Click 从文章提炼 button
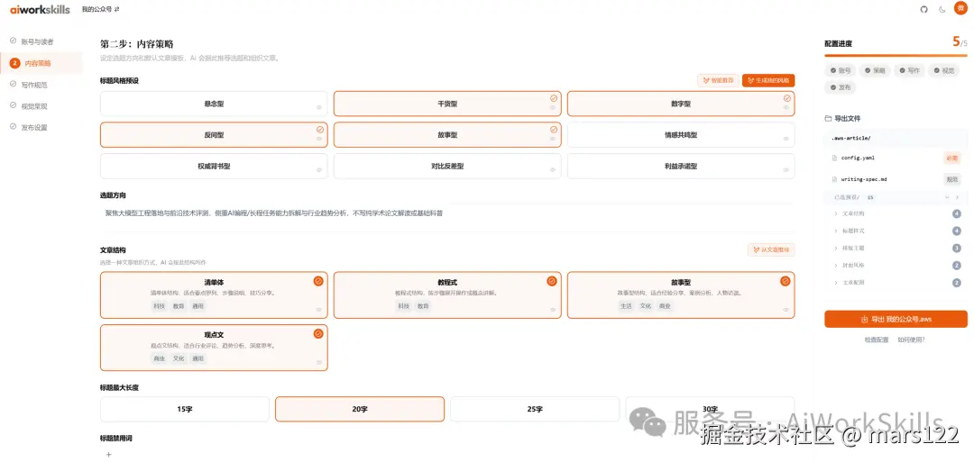This screenshot has height=462, width=974. 771,250
